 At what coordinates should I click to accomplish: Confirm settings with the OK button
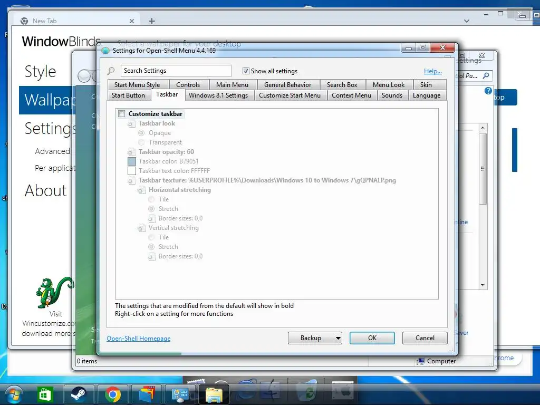tap(372, 338)
